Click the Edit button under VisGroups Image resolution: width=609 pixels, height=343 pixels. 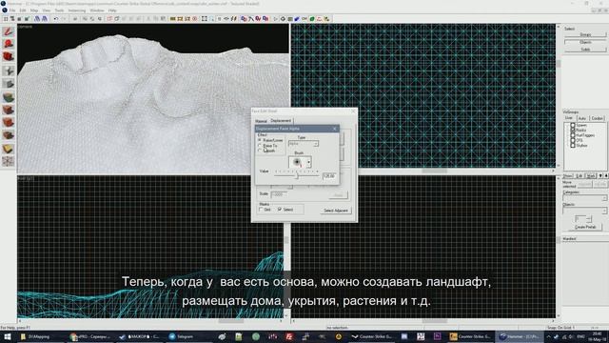point(580,176)
